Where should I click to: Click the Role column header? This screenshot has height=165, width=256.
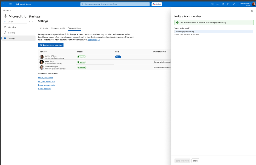pos(117,52)
